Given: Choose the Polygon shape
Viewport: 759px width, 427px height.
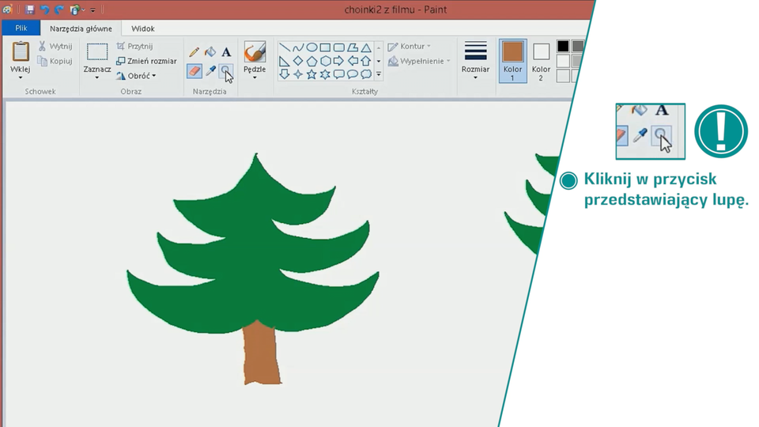Looking at the screenshot, I should pos(353,47).
